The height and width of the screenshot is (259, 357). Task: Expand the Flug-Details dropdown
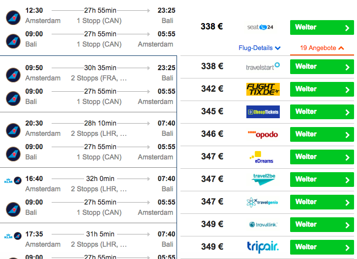259,48
